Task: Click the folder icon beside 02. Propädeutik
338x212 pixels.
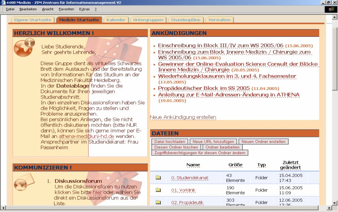Action: [158, 202]
